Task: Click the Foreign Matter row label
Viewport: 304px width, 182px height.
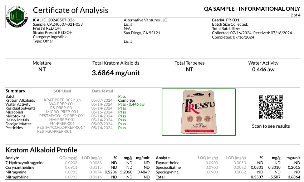Action: click(x=18, y=124)
